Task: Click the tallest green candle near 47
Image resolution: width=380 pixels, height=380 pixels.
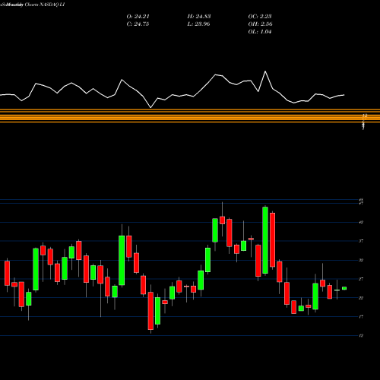Action: (265, 240)
